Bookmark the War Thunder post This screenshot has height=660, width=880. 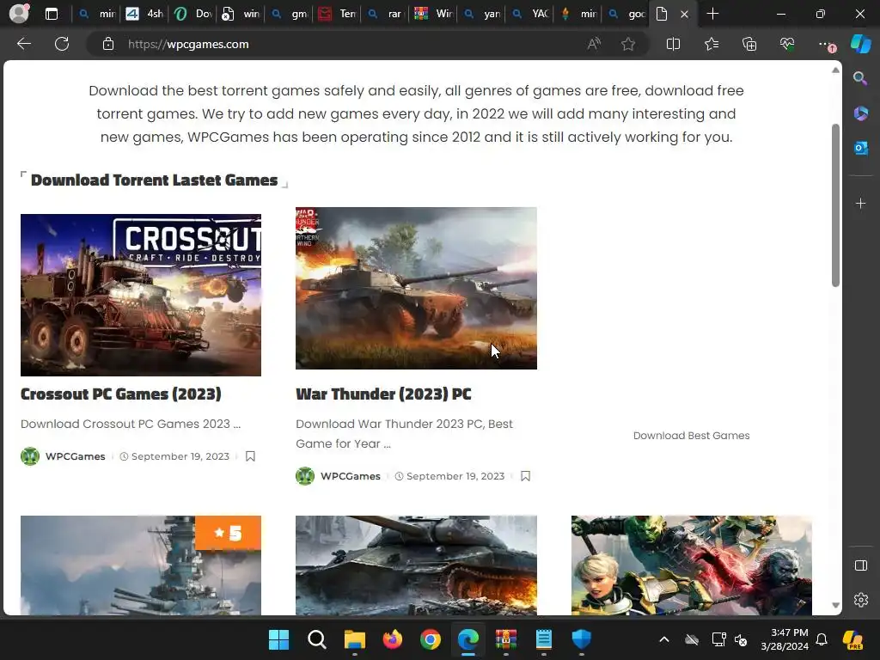(x=525, y=476)
